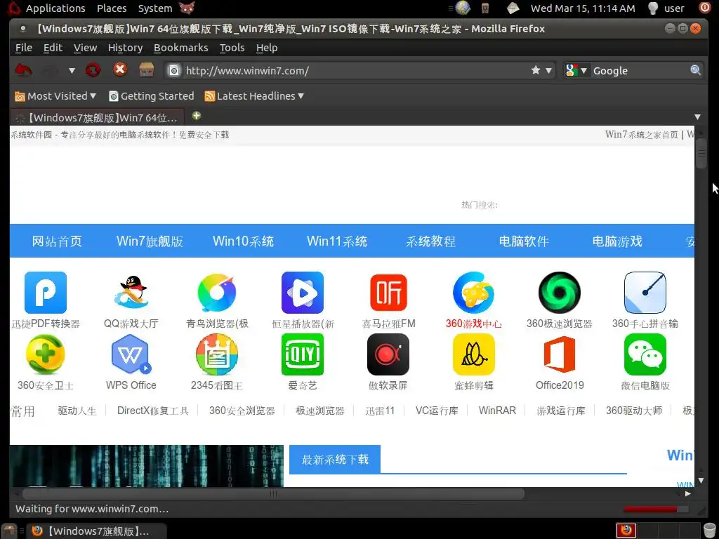
Task: Open 2345看图王 icon
Action: [217, 354]
